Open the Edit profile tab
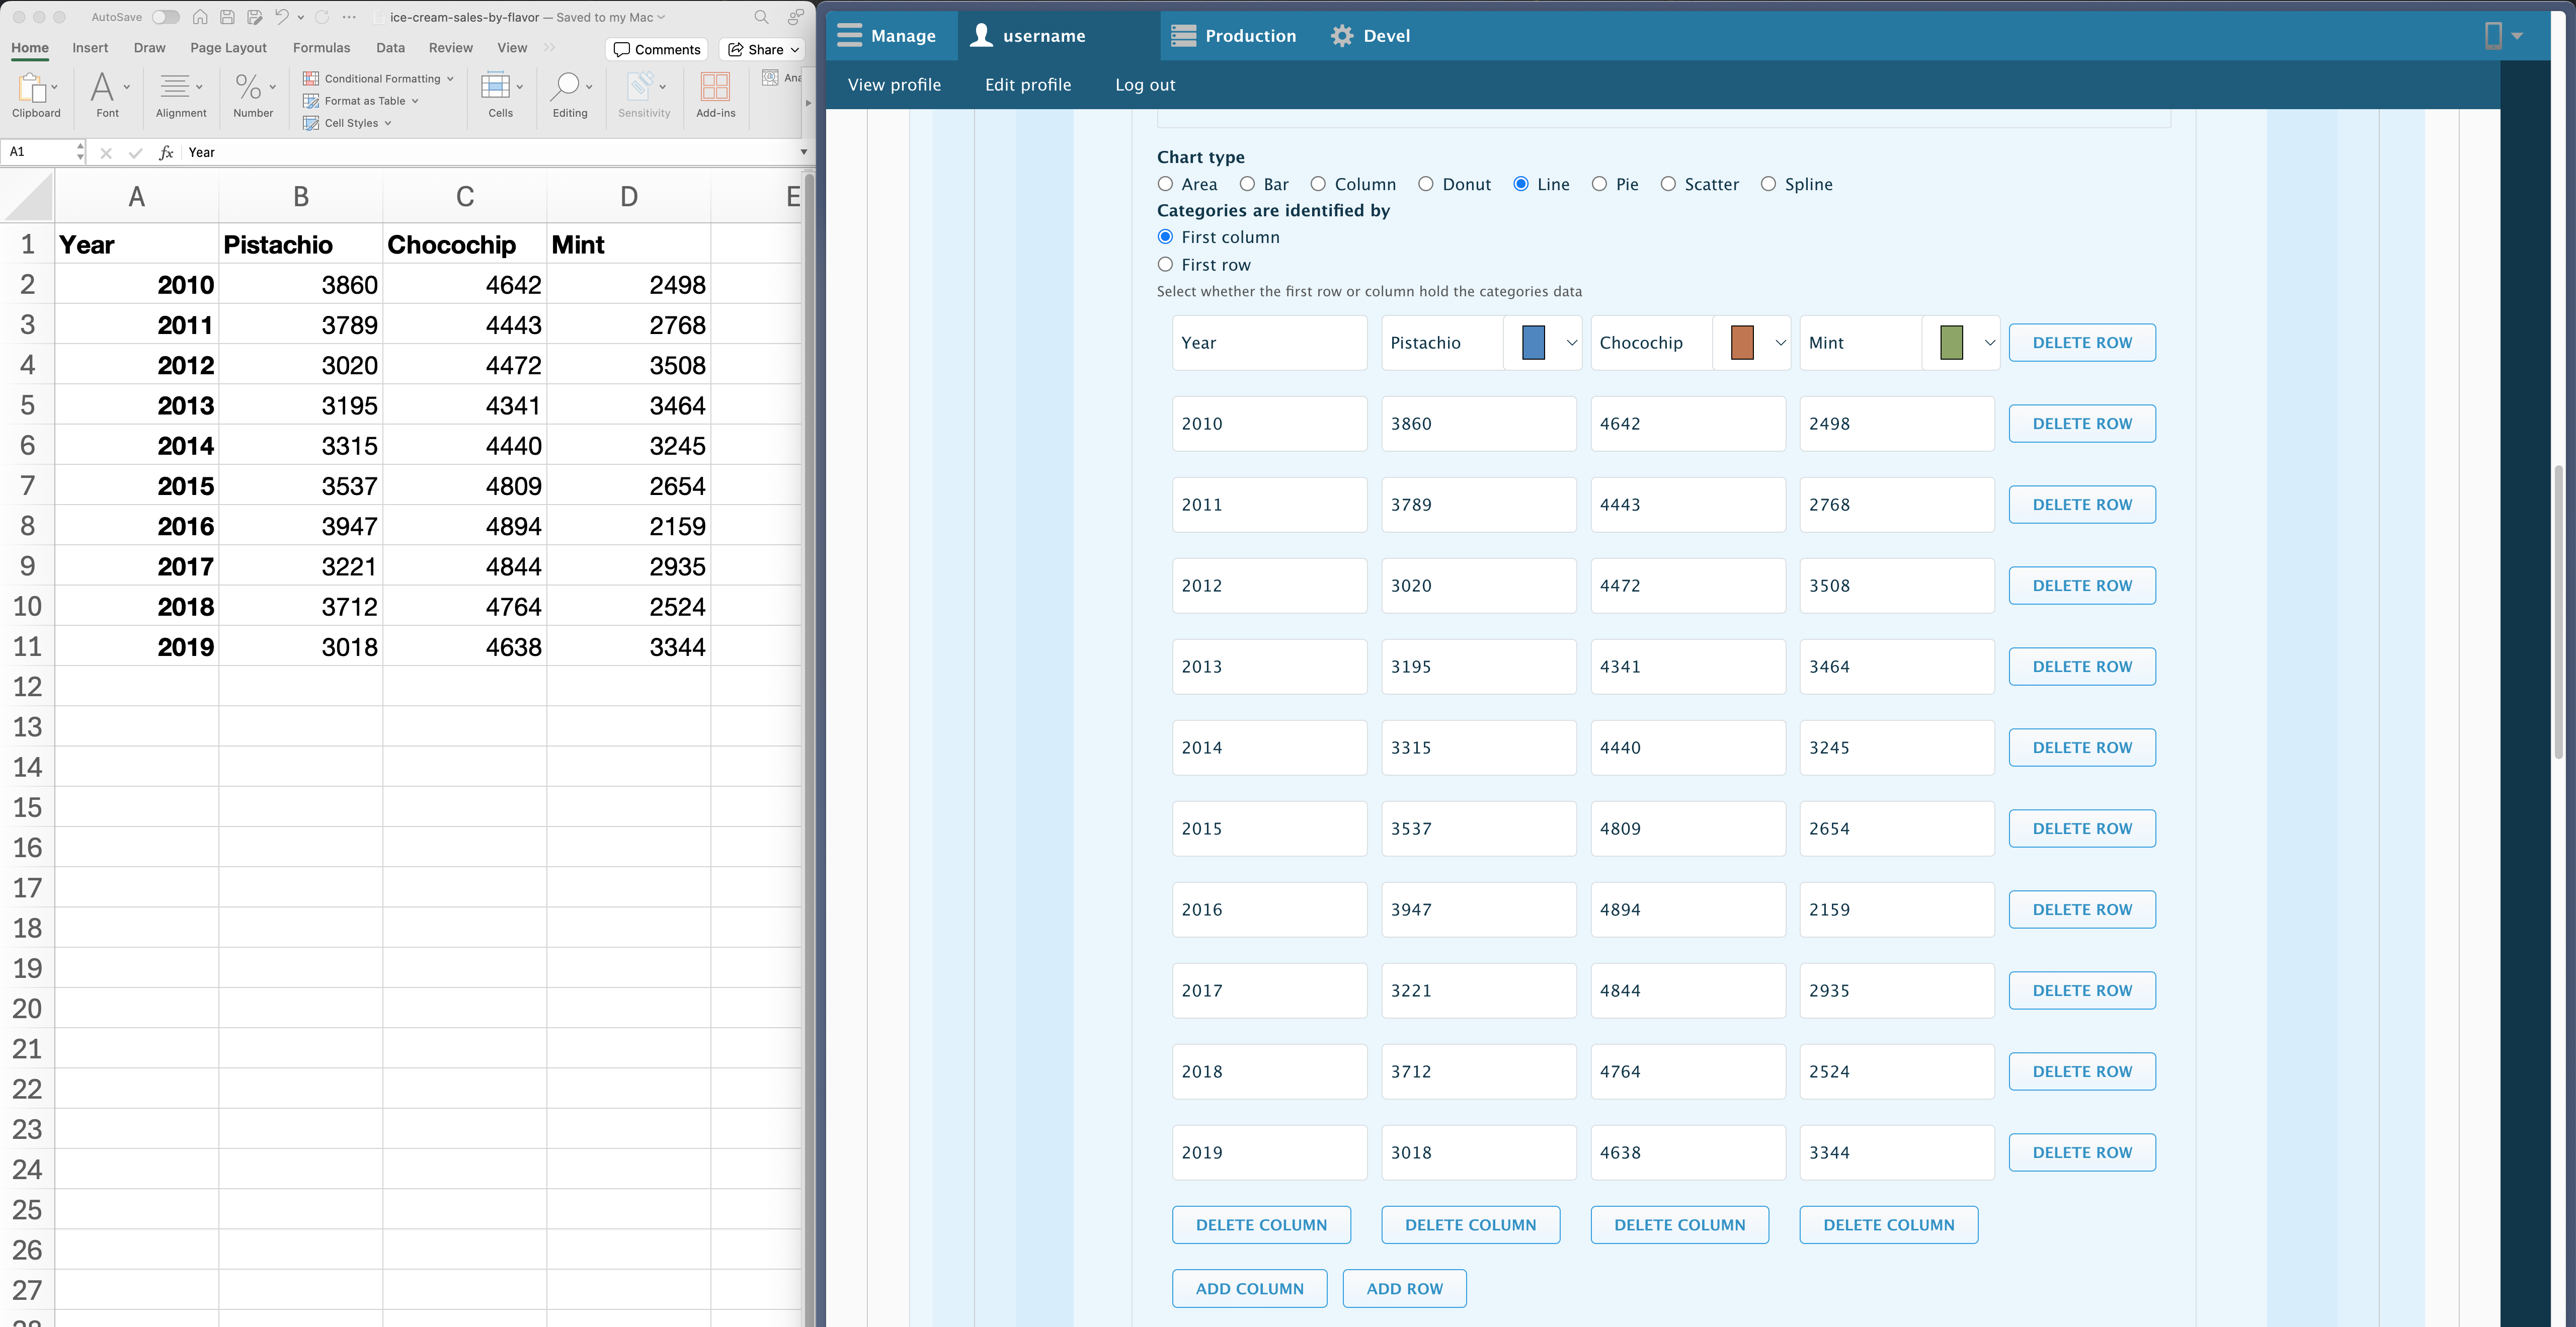Image resolution: width=2576 pixels, height=1327 pixels. (1027, 85)
